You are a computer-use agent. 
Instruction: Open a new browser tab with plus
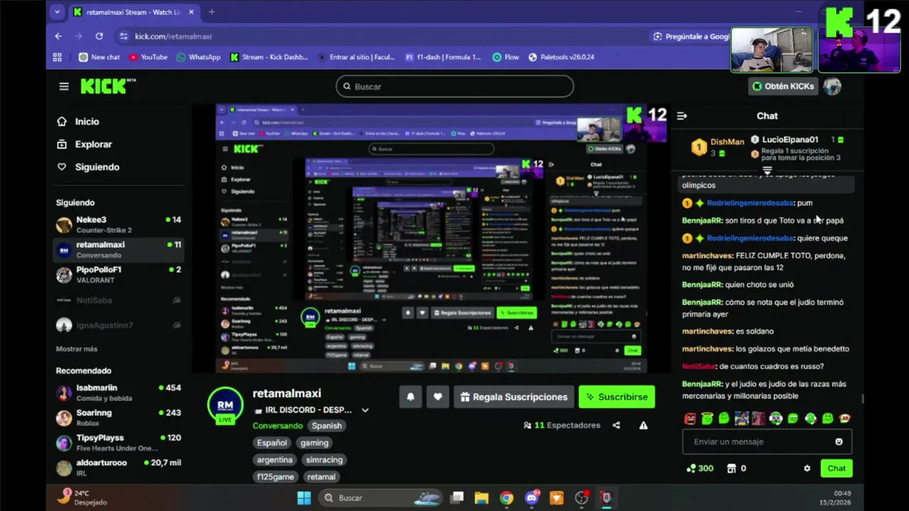coord(212,12)
